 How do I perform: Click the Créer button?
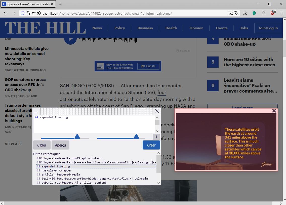click(x=151, y=145)
